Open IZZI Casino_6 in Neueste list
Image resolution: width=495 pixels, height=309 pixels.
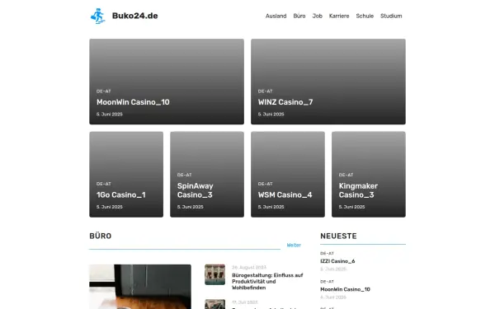(x=337, y=261)
